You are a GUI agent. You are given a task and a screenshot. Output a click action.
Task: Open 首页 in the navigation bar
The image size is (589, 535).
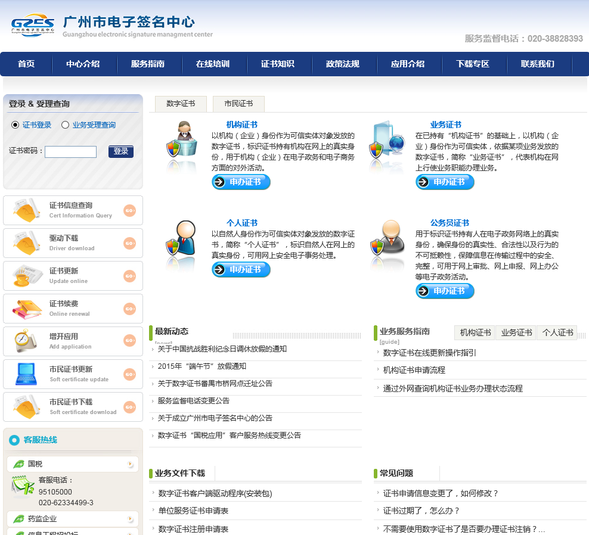[x=26, y=64]
